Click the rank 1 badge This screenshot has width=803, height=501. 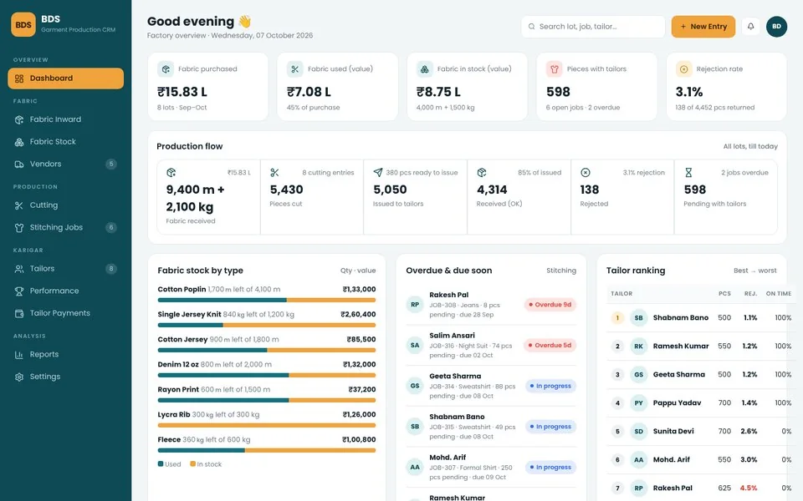tap(617, 318)
